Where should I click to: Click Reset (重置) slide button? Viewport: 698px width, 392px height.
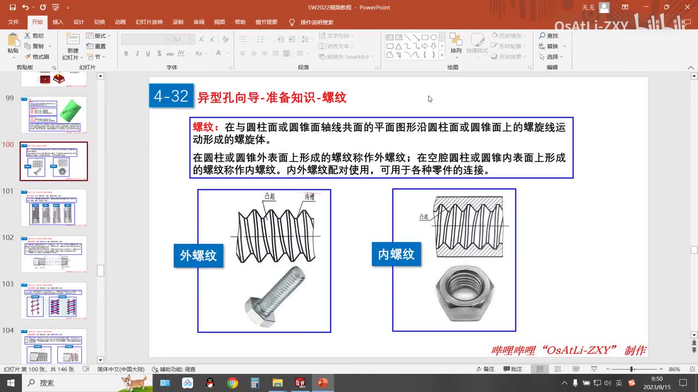point(97,46)
